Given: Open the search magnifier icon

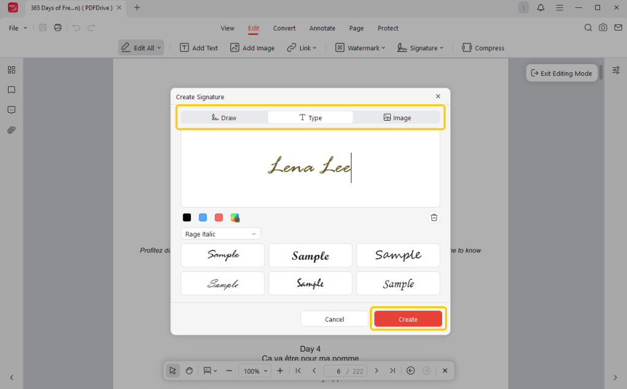Looking at the screenshot, I should 588,28.
